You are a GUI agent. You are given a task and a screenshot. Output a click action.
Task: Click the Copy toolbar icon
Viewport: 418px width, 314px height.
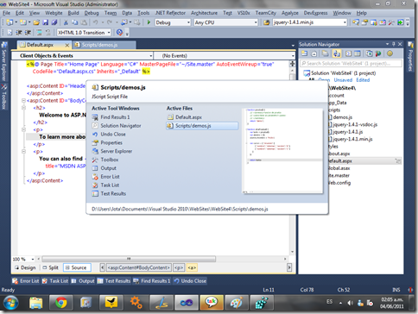point(75,22)
